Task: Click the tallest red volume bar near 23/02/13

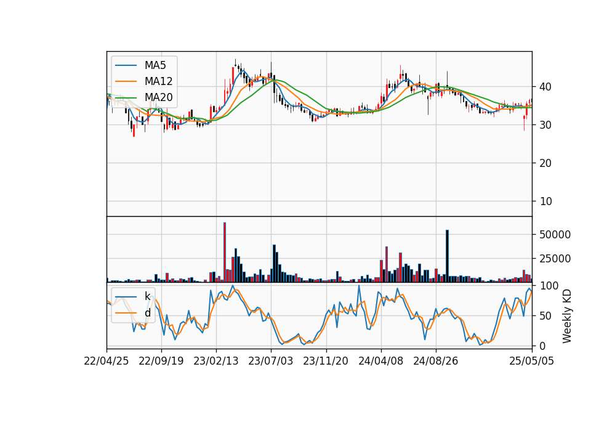Action: (x=225, y=252)
